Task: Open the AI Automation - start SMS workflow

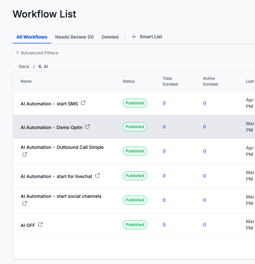Action: (x=49, y=104)
